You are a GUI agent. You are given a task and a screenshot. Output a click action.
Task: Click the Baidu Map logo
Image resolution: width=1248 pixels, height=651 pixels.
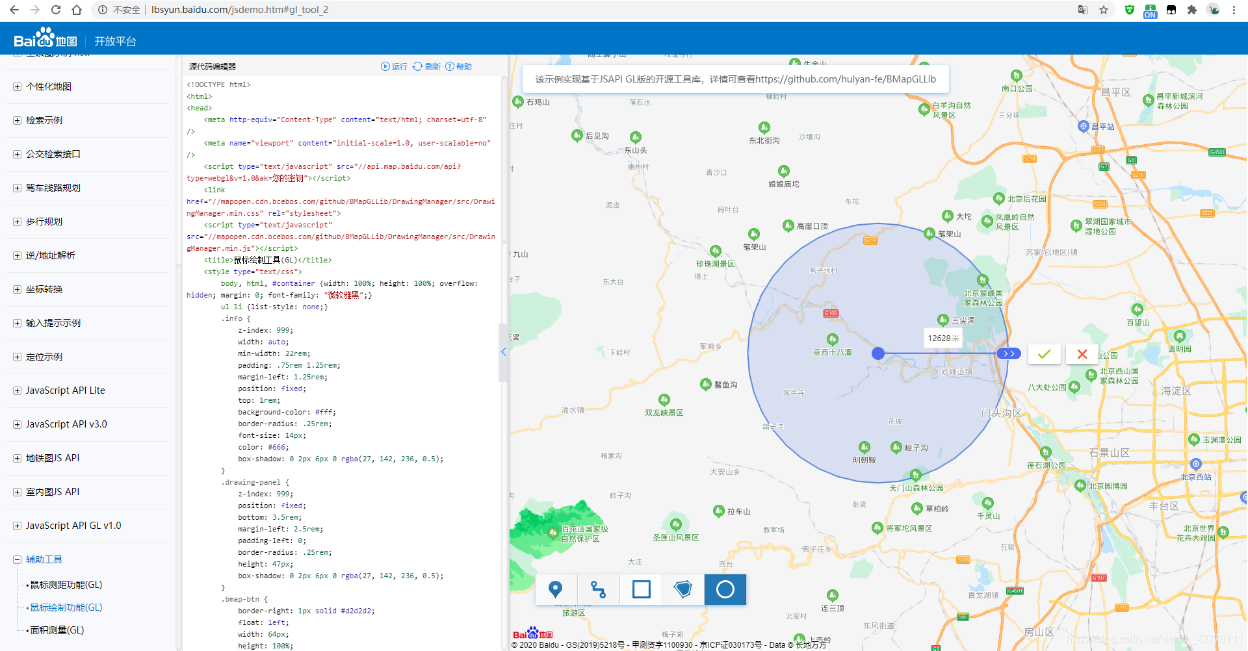point(45,38)
